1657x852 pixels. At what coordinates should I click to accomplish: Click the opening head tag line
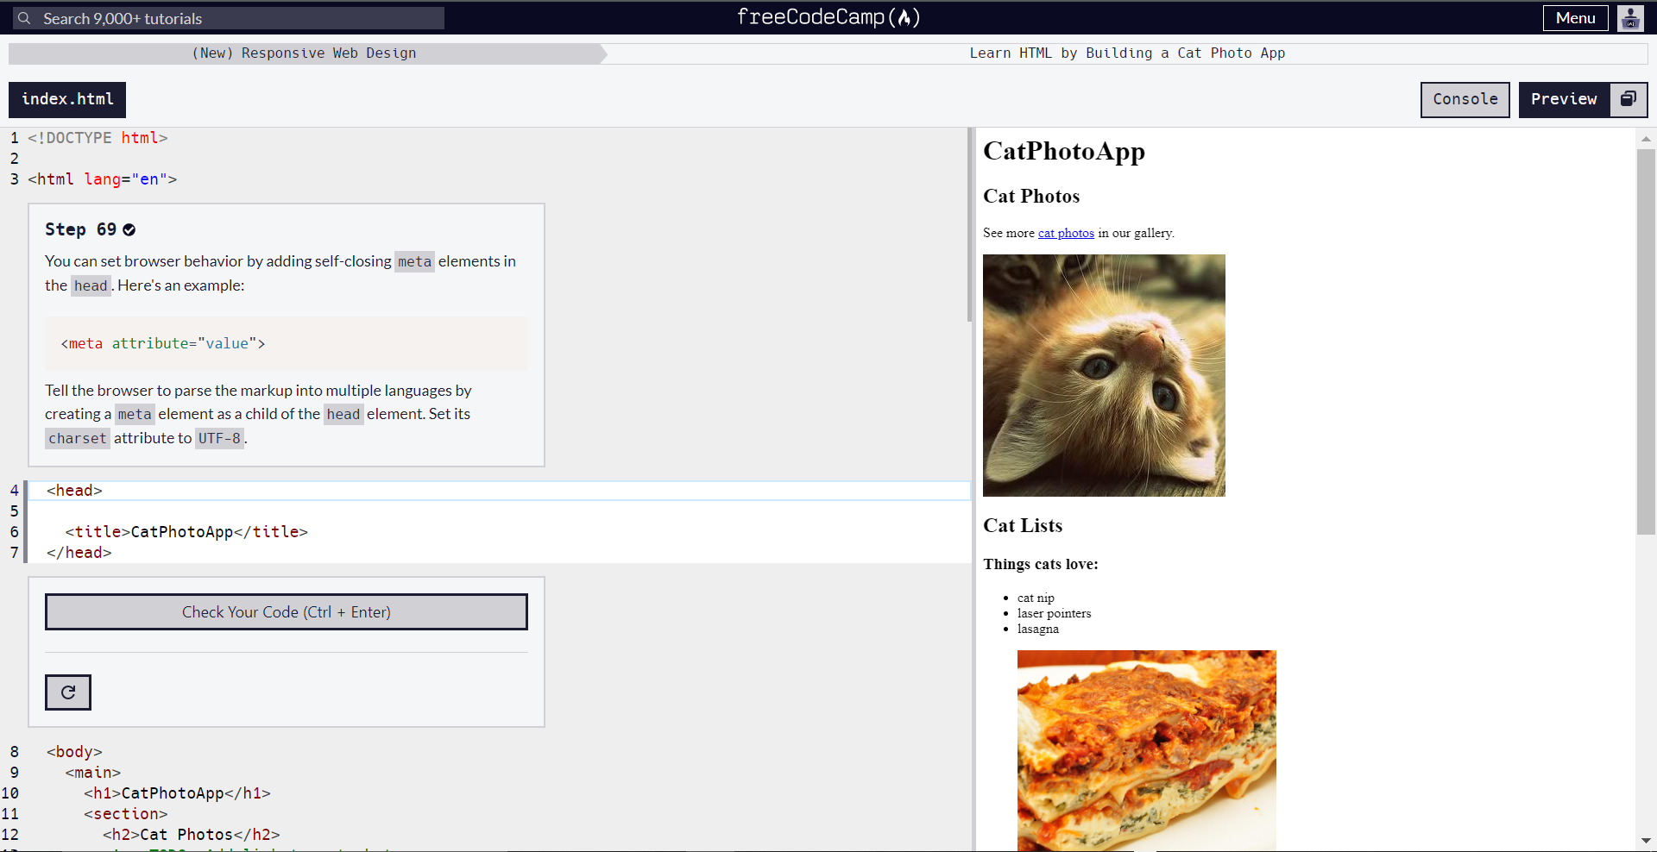74,491
